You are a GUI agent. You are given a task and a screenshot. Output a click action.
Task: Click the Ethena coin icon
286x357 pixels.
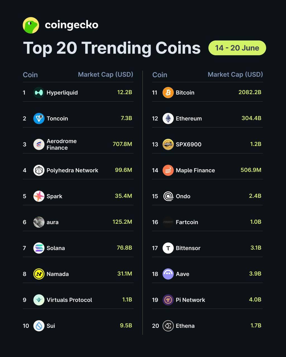click(168, 326)
